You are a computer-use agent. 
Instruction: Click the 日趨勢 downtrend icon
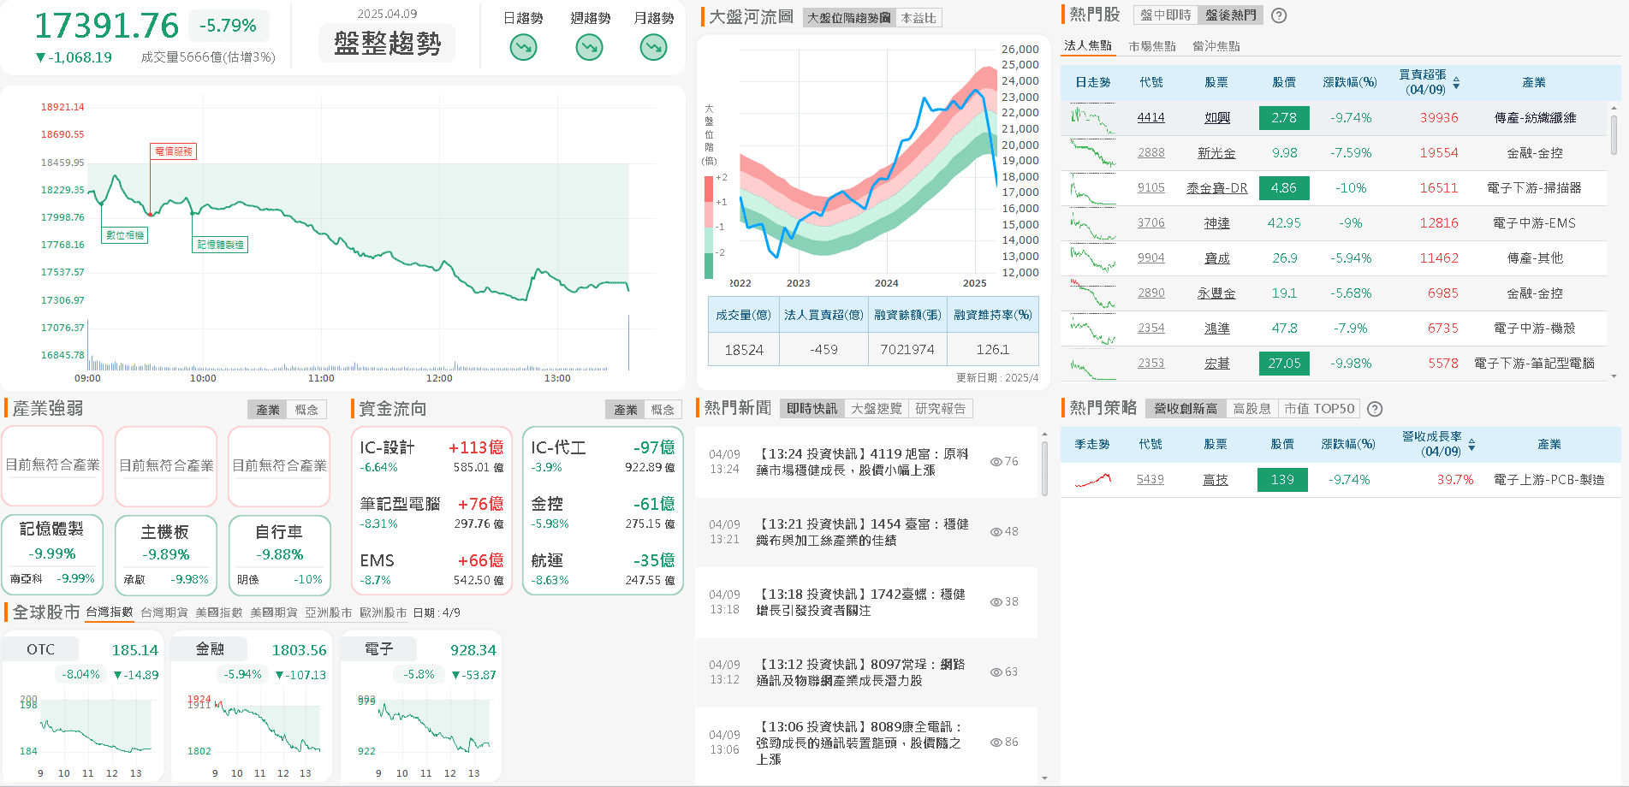pyautogui.click(x=523, y=47)
